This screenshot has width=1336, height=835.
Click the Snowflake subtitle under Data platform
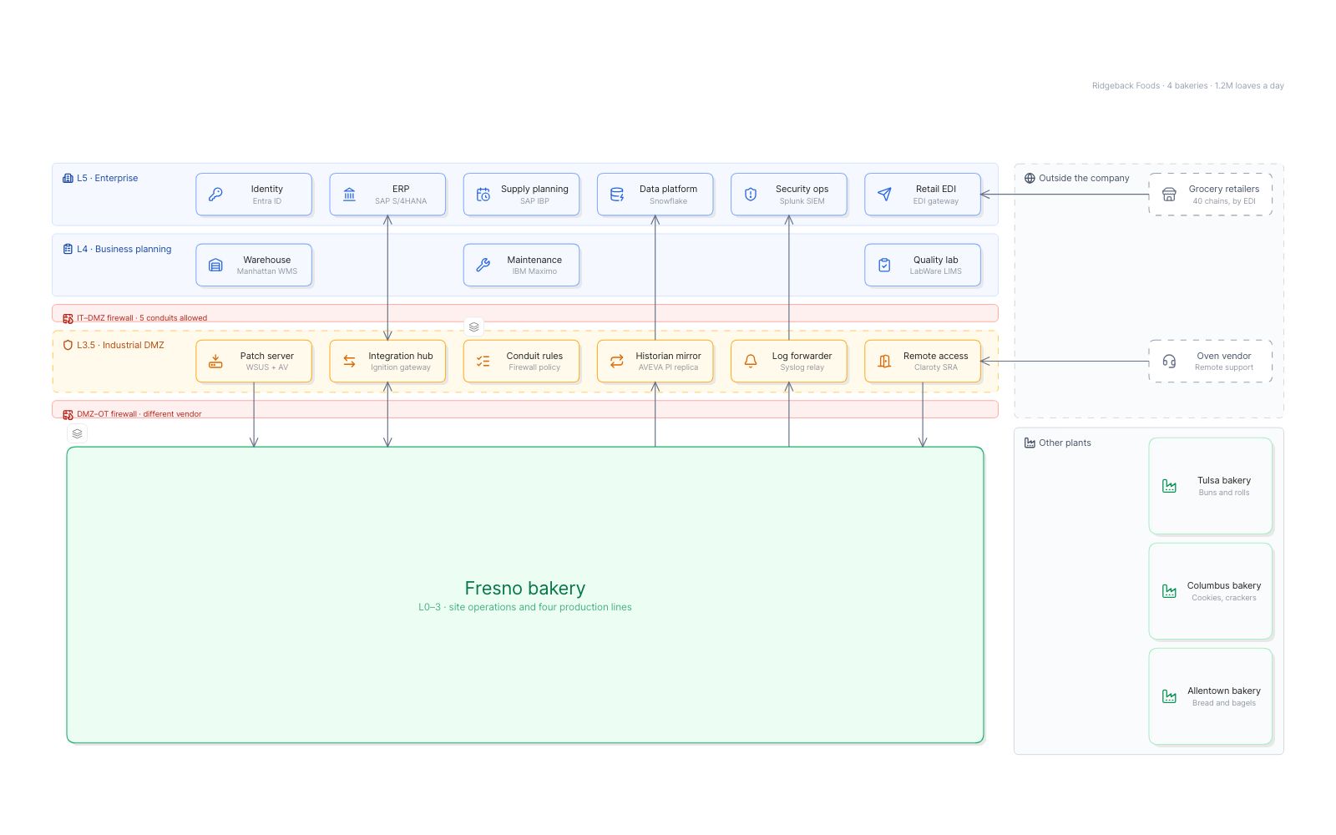tap(668, 201)
